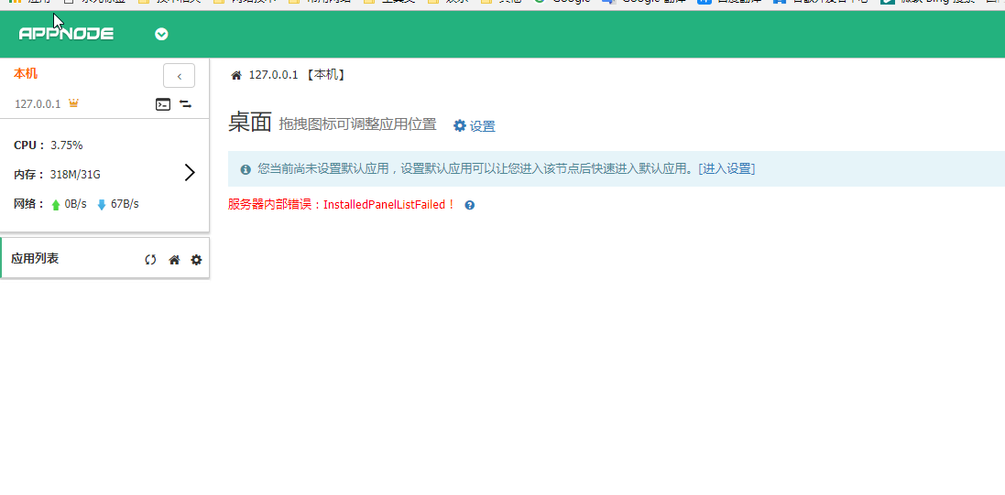
Task: Expand system stats with the right chevron
Action: point(190,173)
